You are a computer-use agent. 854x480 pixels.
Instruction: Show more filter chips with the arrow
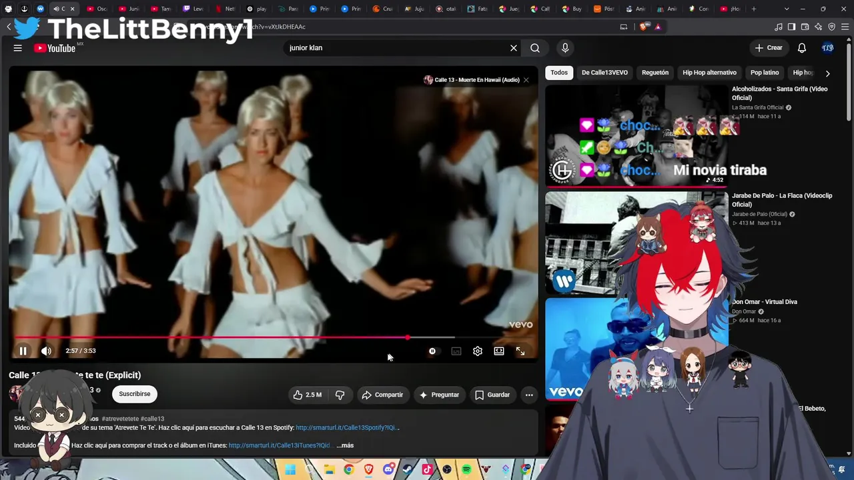coord(828,73)
